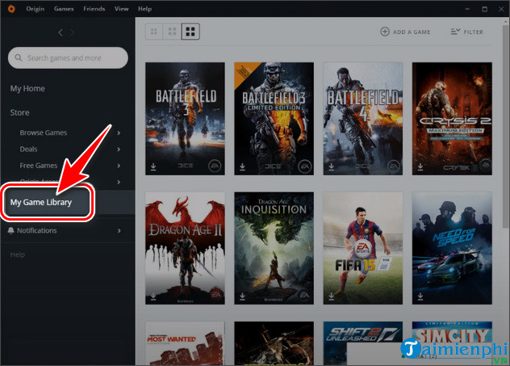Open the Origin menu
The width and height of the screenshot is (510, 366).
pos(36,9)
